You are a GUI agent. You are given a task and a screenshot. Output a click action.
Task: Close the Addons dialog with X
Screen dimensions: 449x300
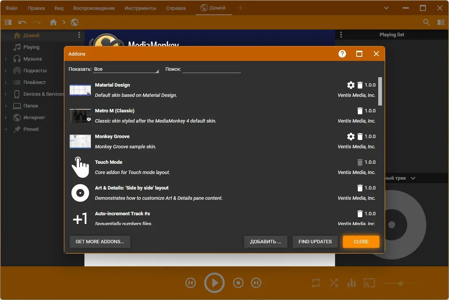(376, 54)
